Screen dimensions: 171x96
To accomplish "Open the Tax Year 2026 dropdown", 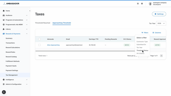I will [161, 23].
